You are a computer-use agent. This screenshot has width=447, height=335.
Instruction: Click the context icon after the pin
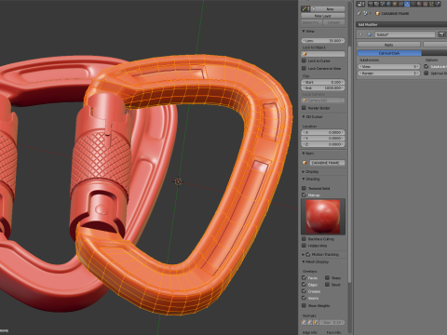pos(366,13)
